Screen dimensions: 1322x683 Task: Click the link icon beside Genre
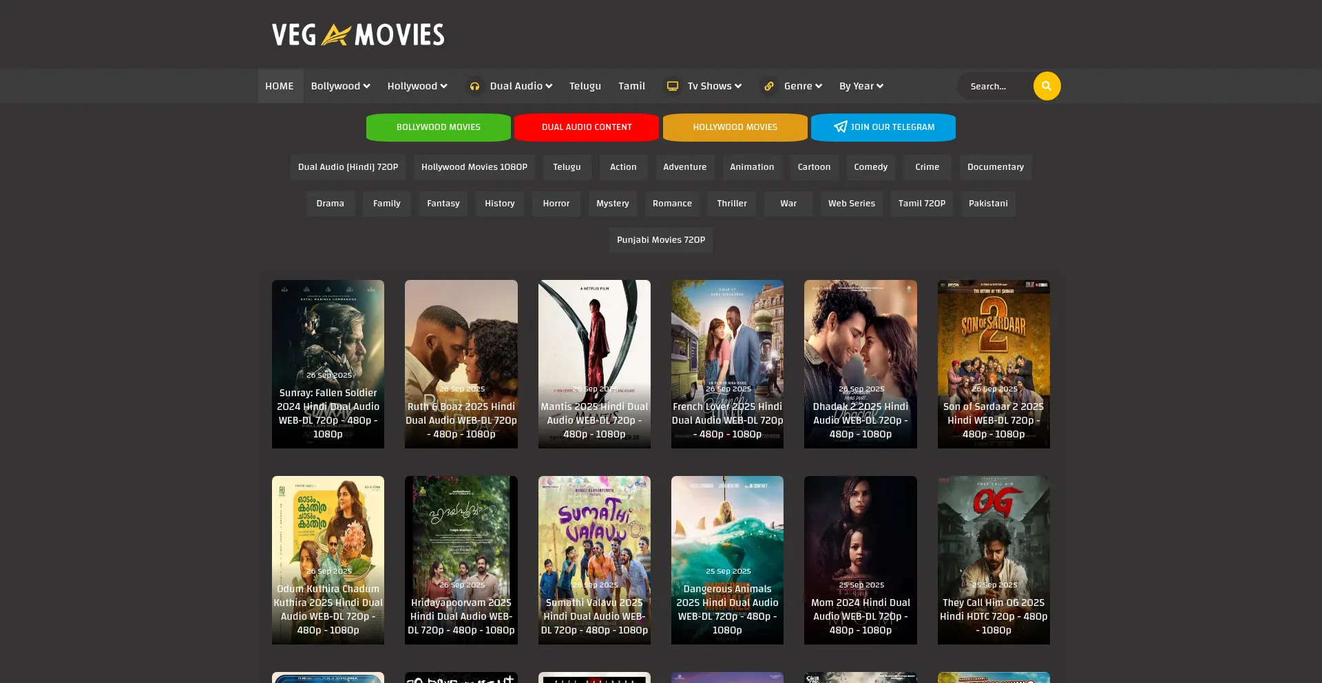(x=769, y=86)
